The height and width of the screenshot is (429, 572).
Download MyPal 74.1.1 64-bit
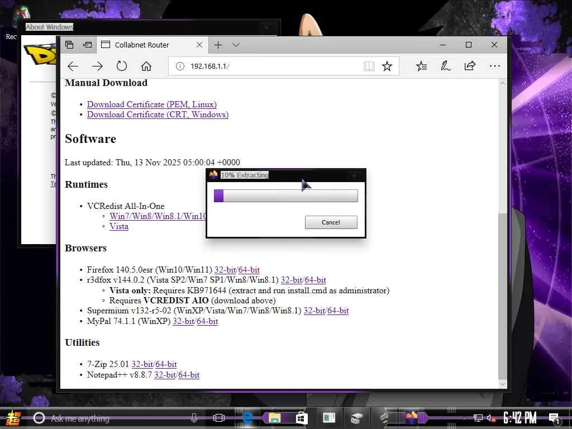pyautogui.click(x=207, y=321)
